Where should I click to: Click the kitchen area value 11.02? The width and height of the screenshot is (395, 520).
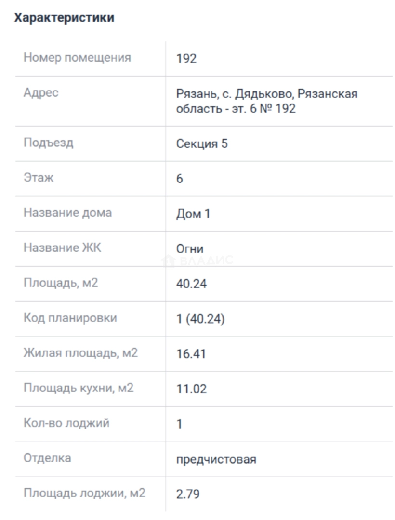coord(191,389)
